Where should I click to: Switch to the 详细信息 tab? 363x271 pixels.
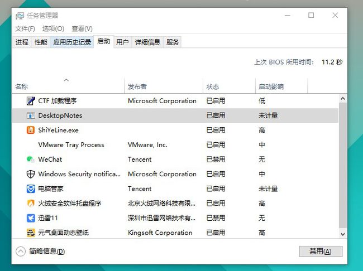pyautogui.click(x=147, y=42)
